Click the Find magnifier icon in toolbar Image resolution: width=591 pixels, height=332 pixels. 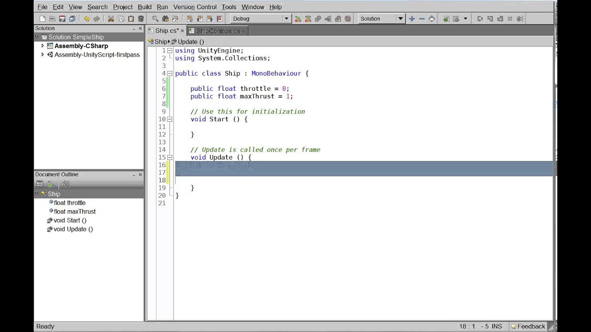pos(155,19)
